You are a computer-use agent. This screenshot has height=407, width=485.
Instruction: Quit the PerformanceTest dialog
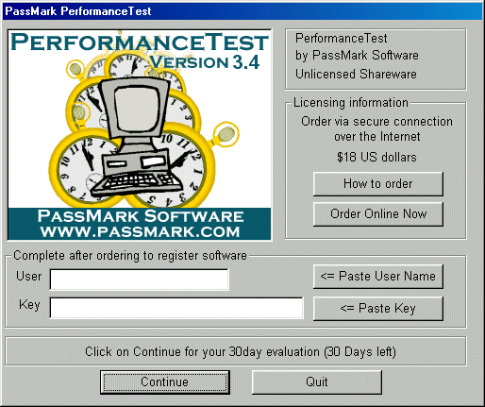point(317,382)
